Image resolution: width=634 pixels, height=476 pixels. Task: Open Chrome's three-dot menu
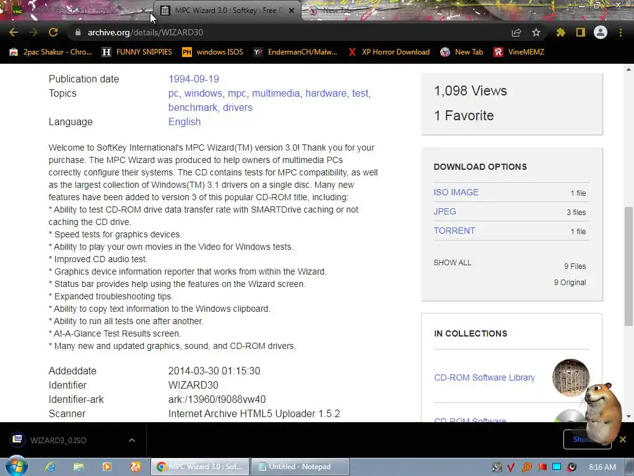[620, 32]
